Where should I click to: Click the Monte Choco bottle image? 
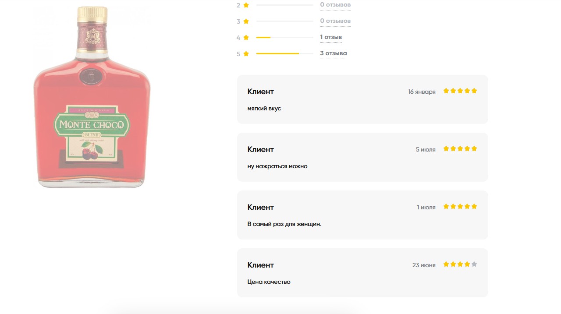click(92, 97)
